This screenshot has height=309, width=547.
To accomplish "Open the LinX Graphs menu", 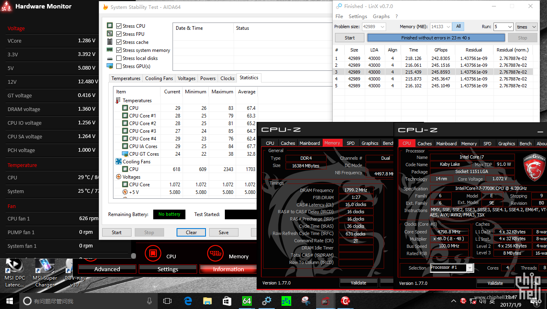I will [381, 16].
